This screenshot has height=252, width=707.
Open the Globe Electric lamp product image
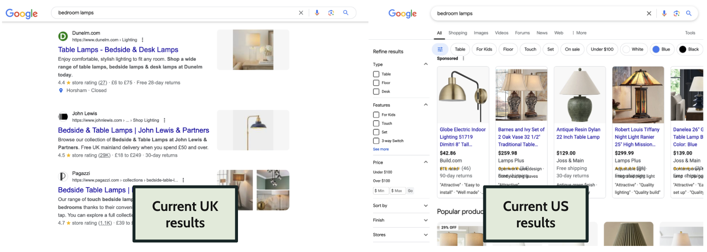pyautogui.click(x=463, y=94)
